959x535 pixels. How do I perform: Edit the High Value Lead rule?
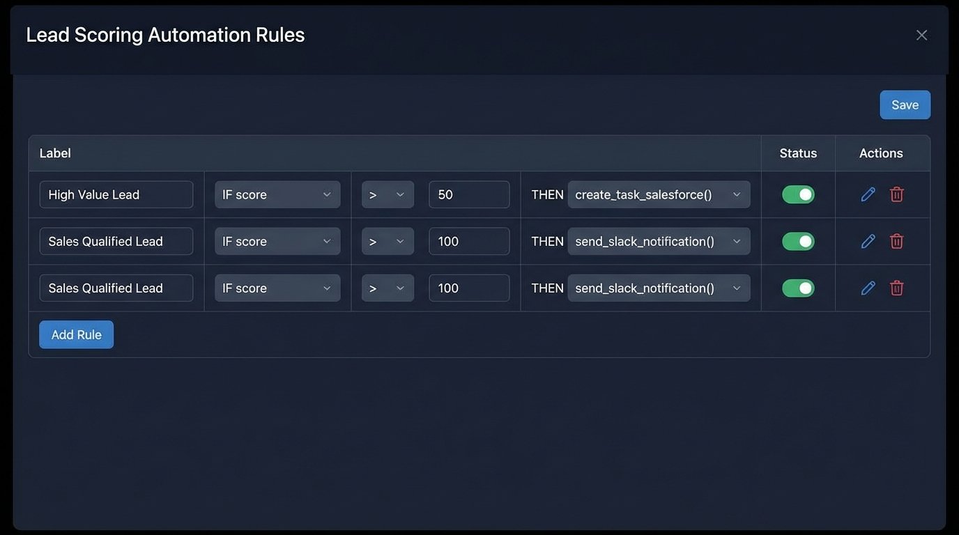click(867, 194)
